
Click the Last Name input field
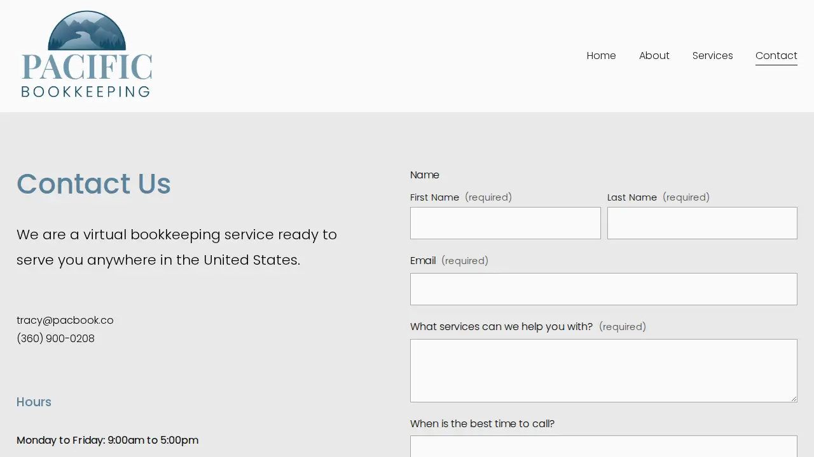point(702,223)
